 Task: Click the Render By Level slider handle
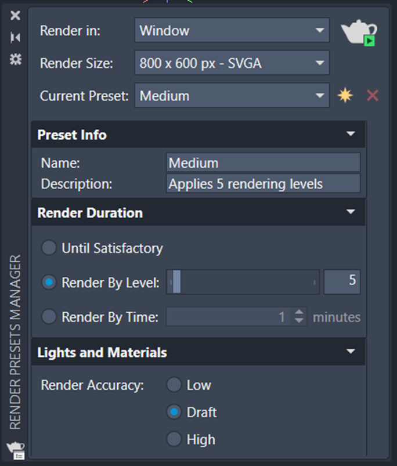pos(176,281)
